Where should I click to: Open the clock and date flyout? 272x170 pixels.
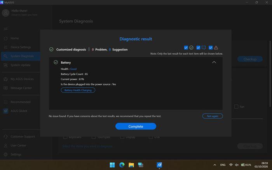(261, 165)
